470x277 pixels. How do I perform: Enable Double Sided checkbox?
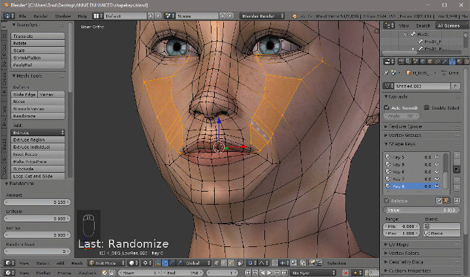(426, 107)
